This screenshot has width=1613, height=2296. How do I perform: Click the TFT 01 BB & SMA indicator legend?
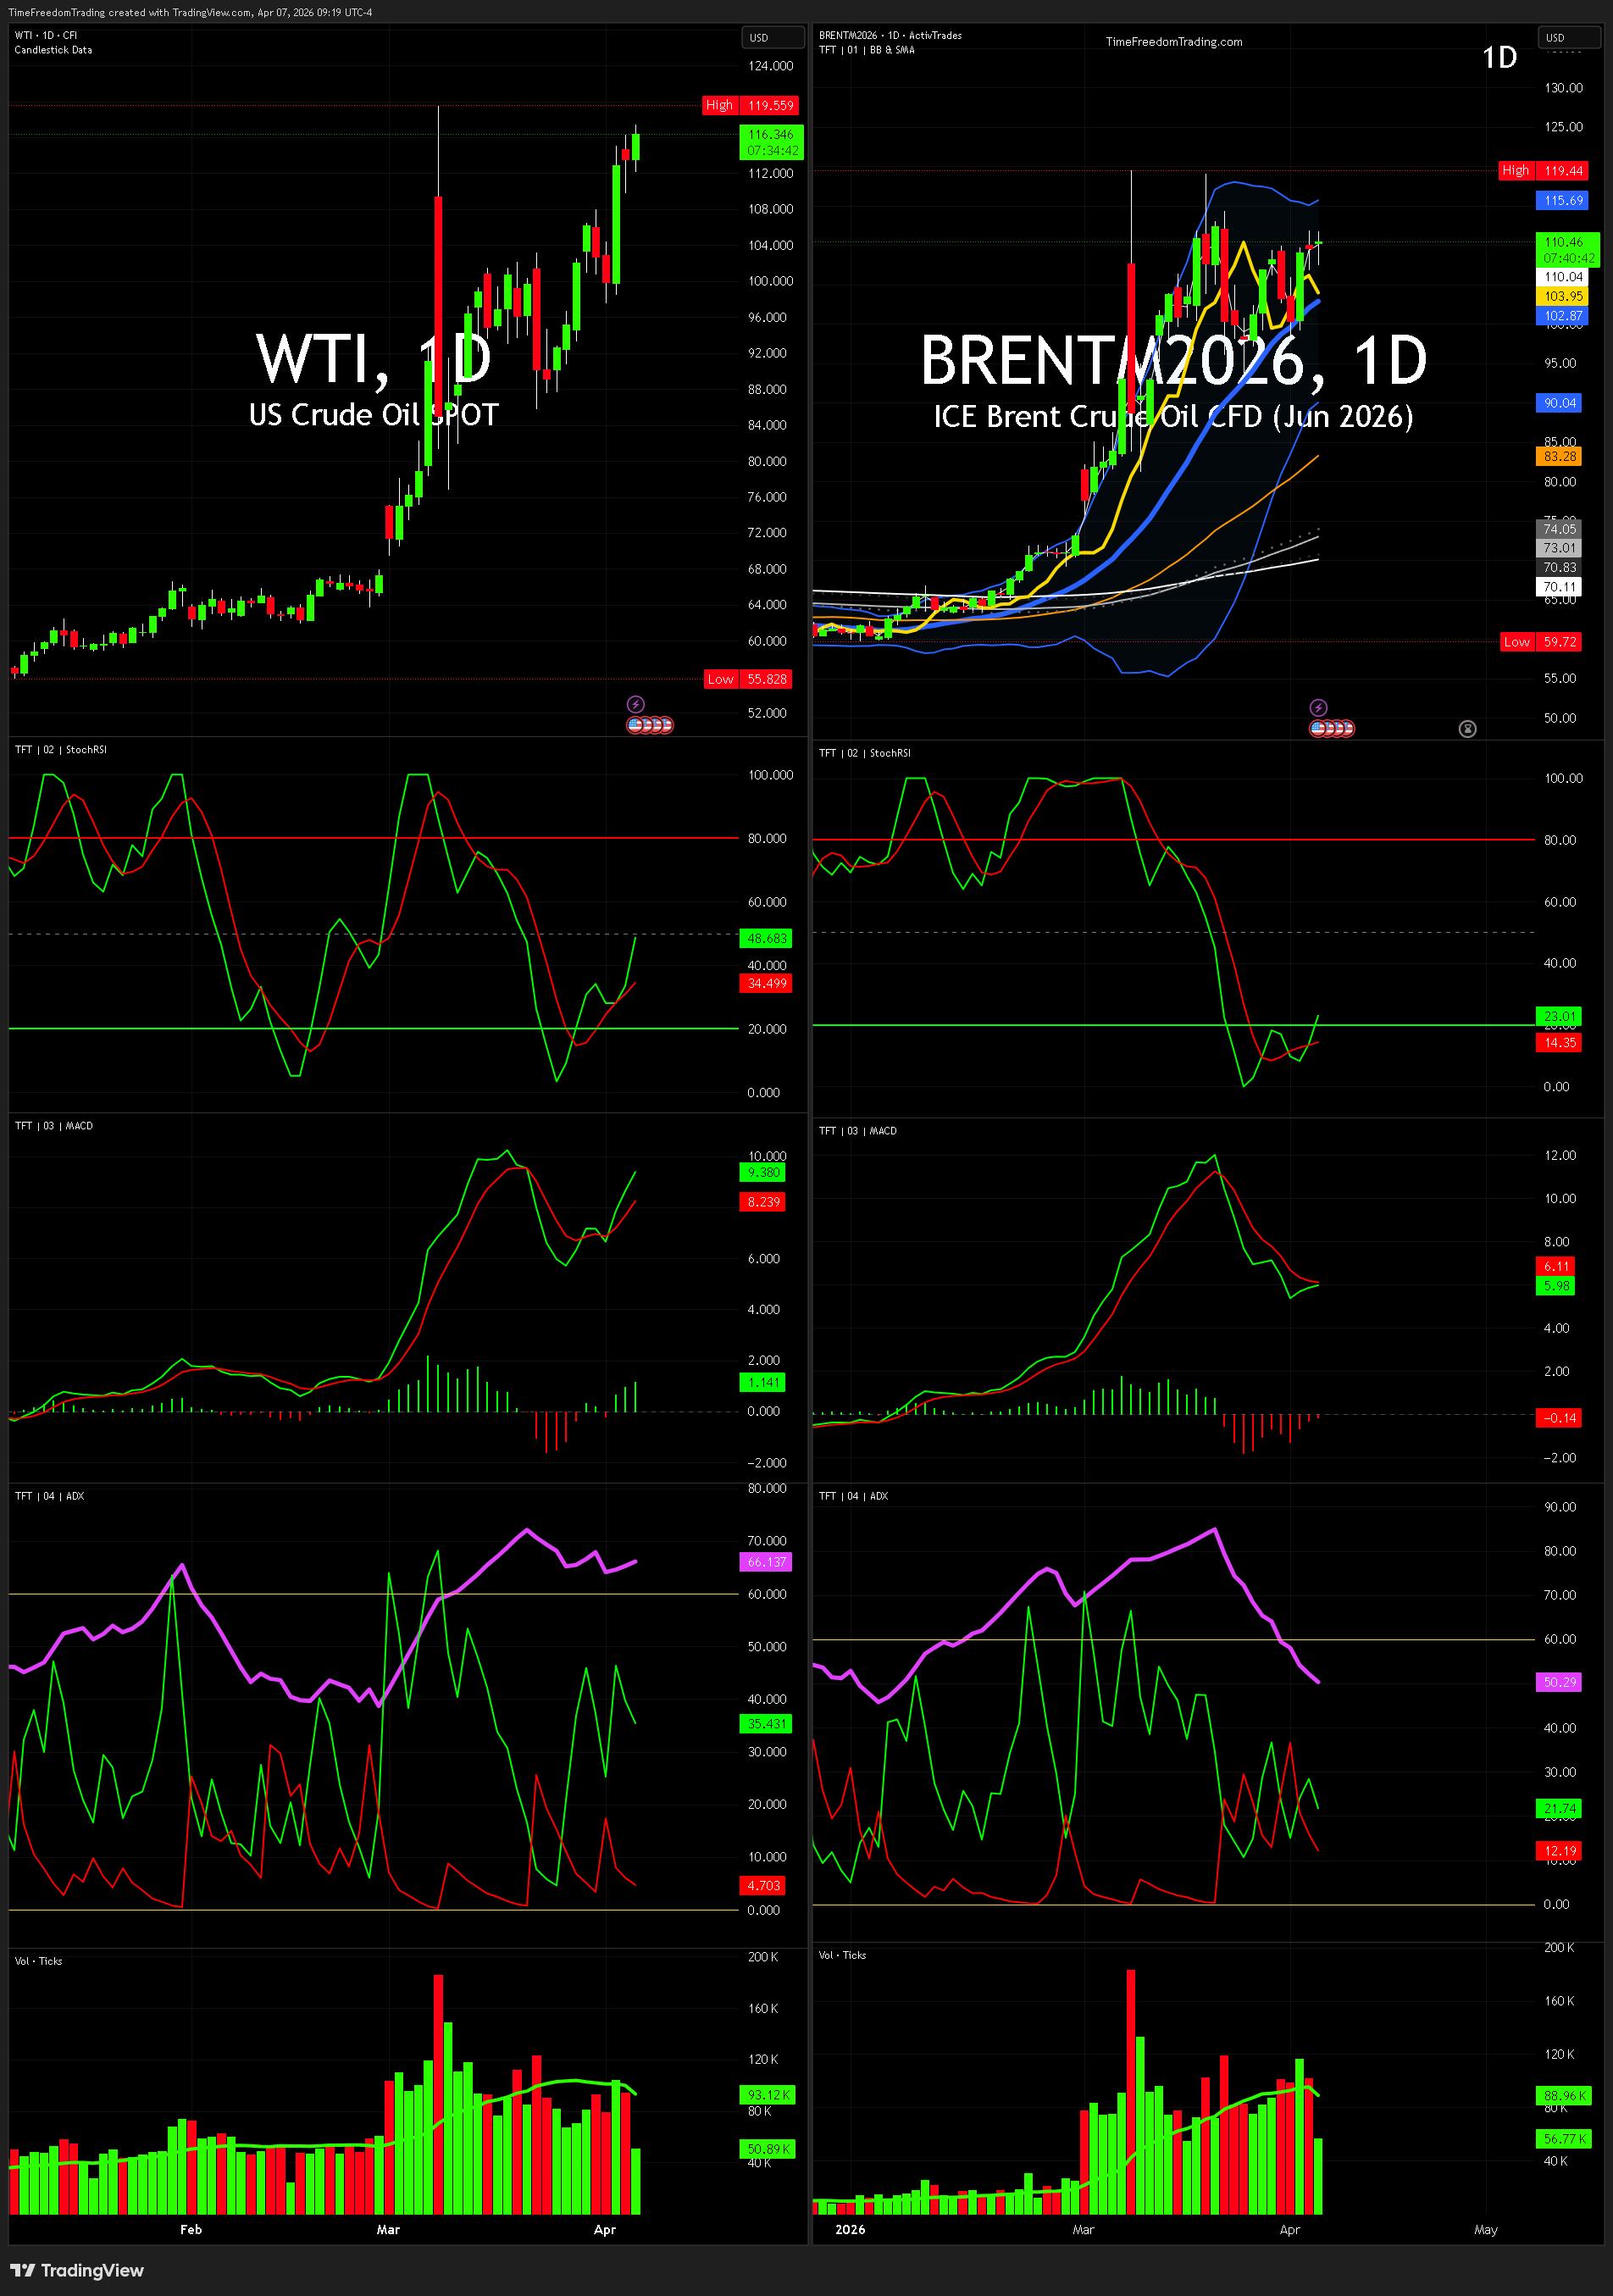point(866,50)
